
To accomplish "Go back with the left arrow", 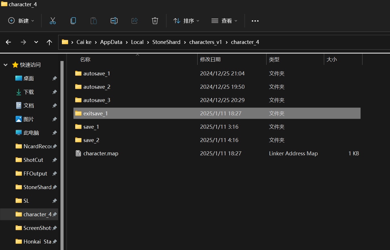I will pyautogui.click(x=9, y=42).
